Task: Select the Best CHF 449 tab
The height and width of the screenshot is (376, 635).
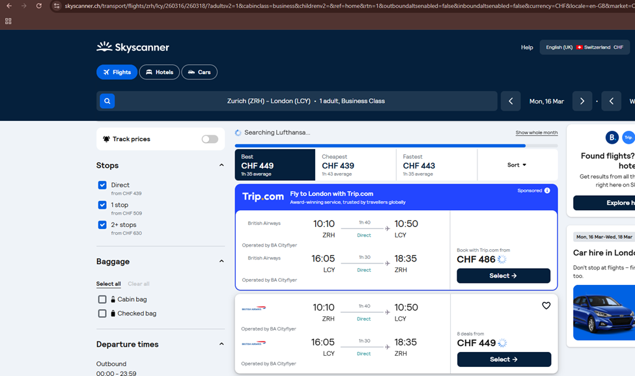Action: [275, 165]
